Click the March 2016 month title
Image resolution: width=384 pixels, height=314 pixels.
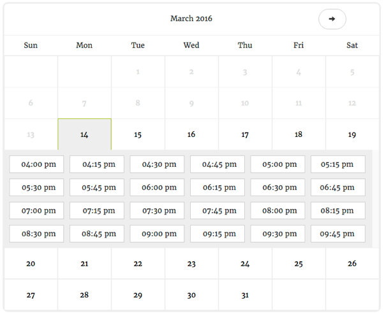(x=191, y=18)
